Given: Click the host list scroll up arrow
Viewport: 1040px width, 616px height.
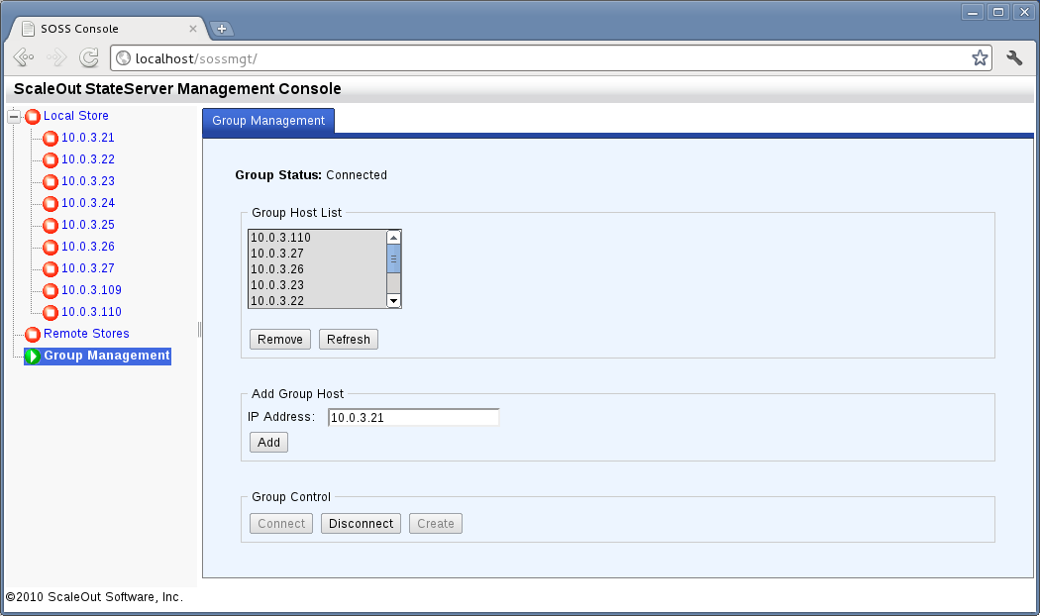Looking at the screenshot, I should tap(393, 238).
